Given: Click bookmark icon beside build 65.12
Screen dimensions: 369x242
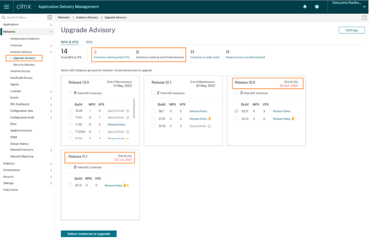Looking at the screenshot, I should pyautogui.click(x=125, y=185).
